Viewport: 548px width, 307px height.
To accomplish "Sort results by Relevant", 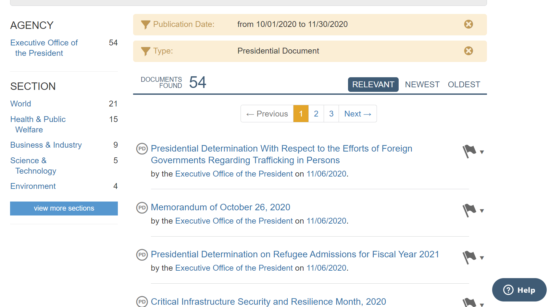I will point(373,84).
